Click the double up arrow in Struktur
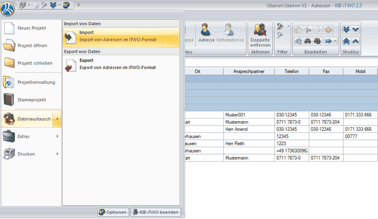378x219 pixels. click(347, 41)
